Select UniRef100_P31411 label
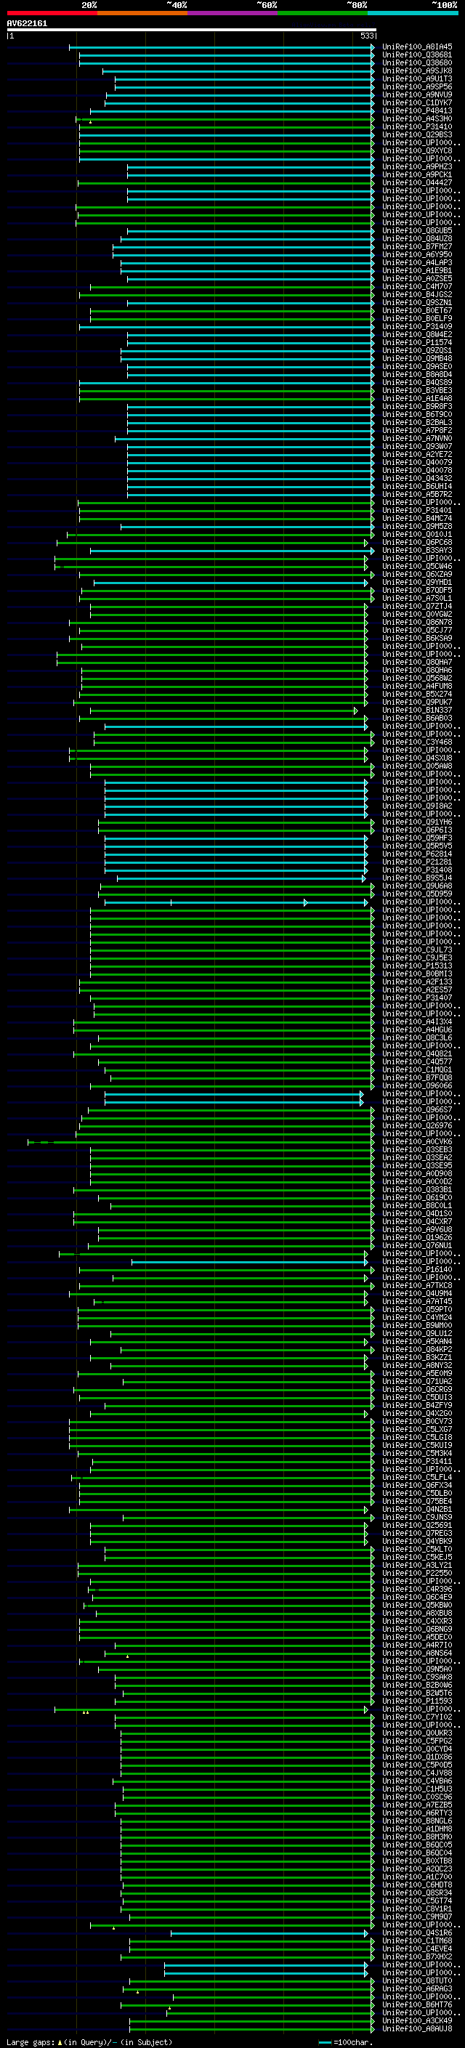 pos(417,1461)
